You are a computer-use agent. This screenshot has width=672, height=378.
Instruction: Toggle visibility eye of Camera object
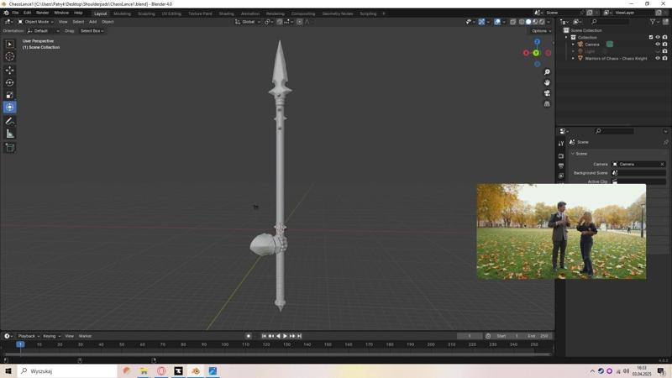coord(658,45)
